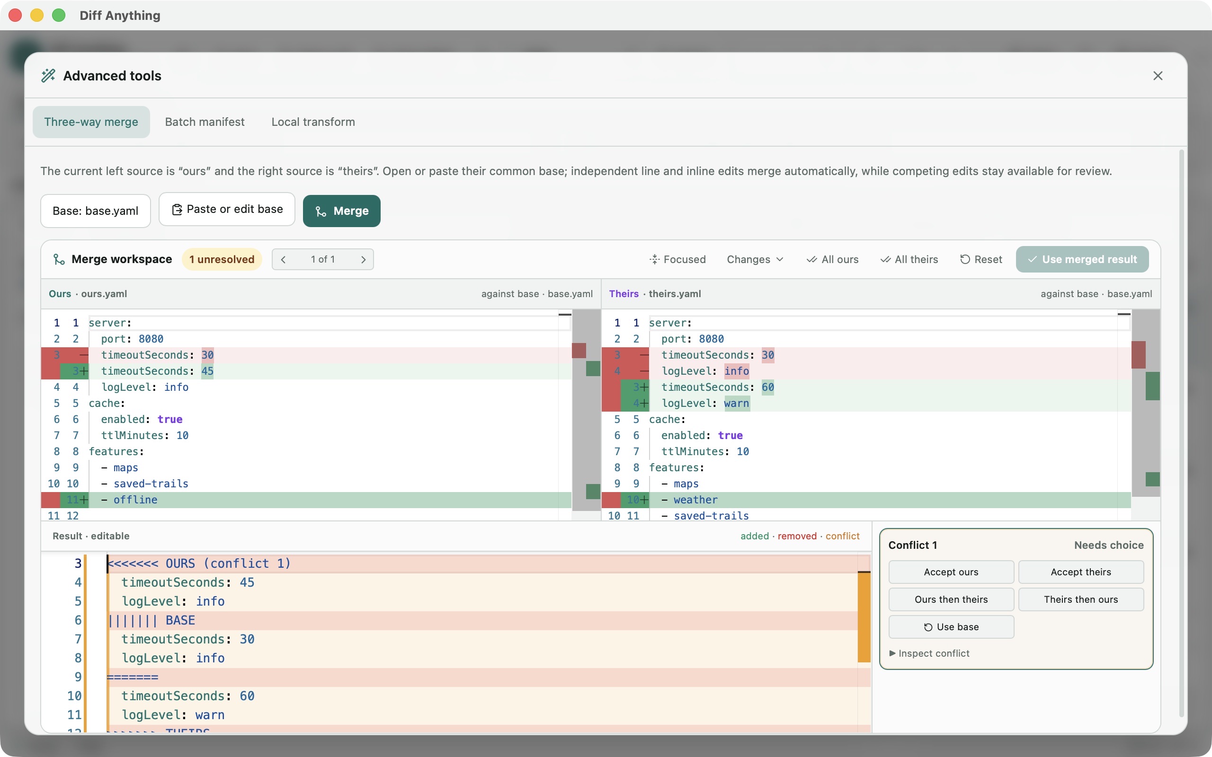Click the orange conflict marker in result gutter

864,617
